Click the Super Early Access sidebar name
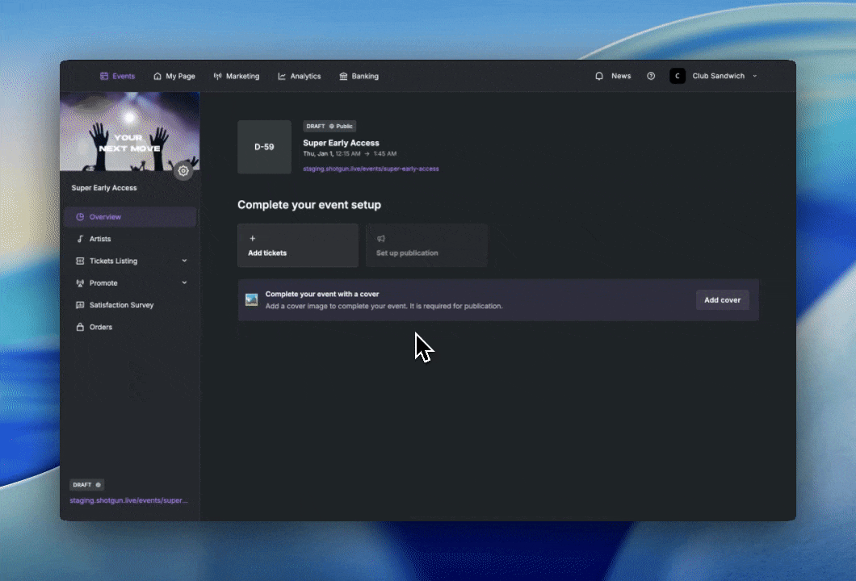The image size is (856, 581). coord(104,188)
